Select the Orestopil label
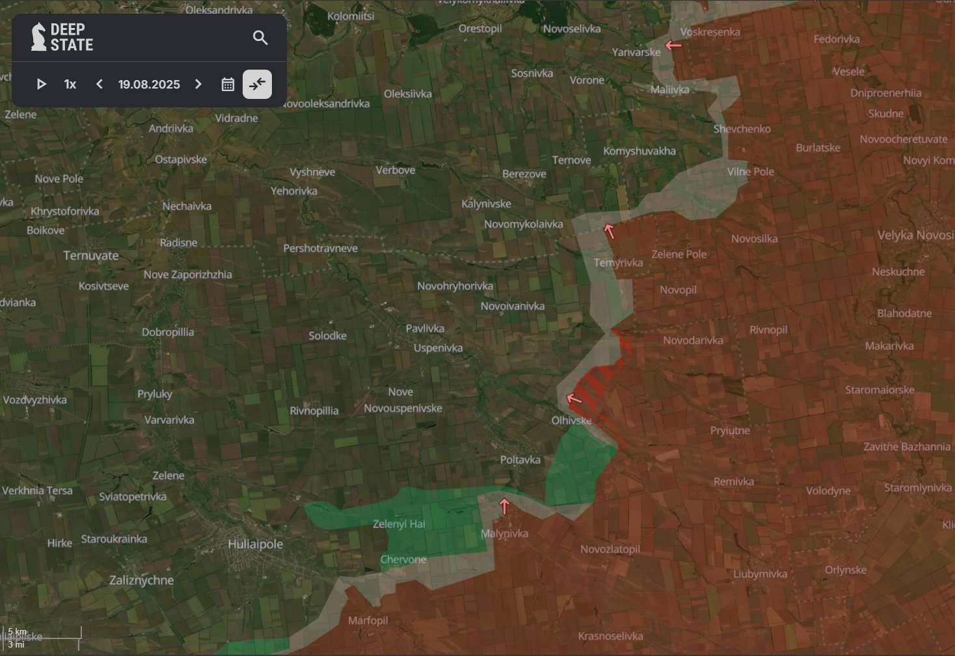The image size is (955, 656). click(480, 29)
